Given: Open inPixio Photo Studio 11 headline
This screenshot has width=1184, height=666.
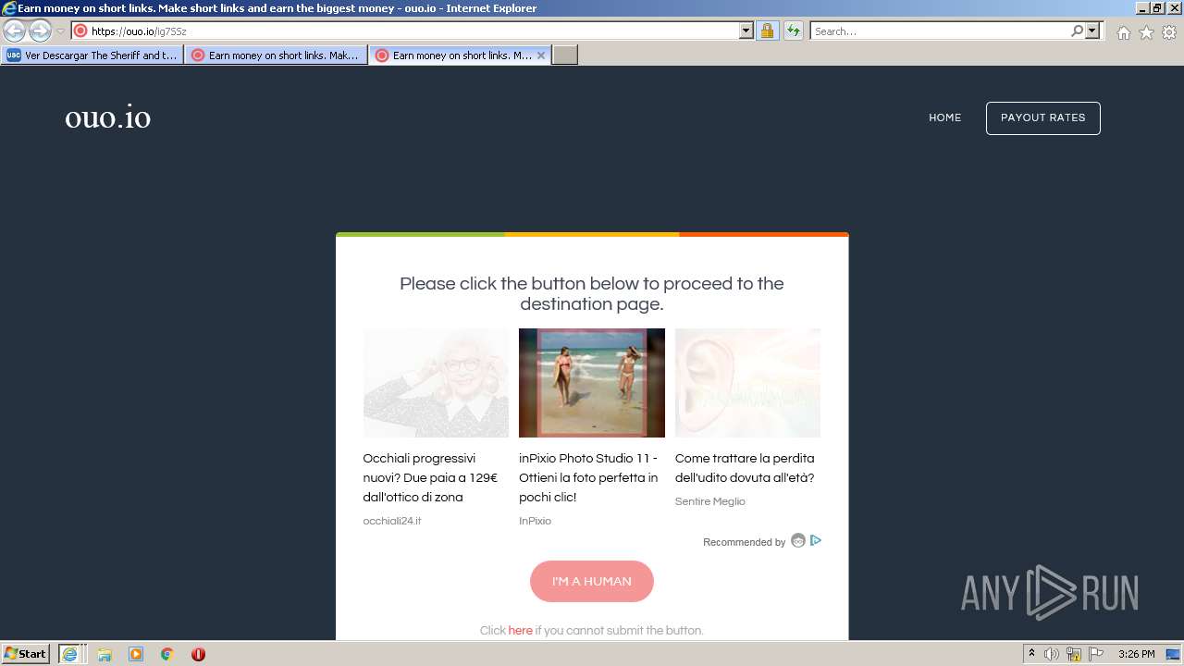Looking at the screenshot, I should [588, 477].
